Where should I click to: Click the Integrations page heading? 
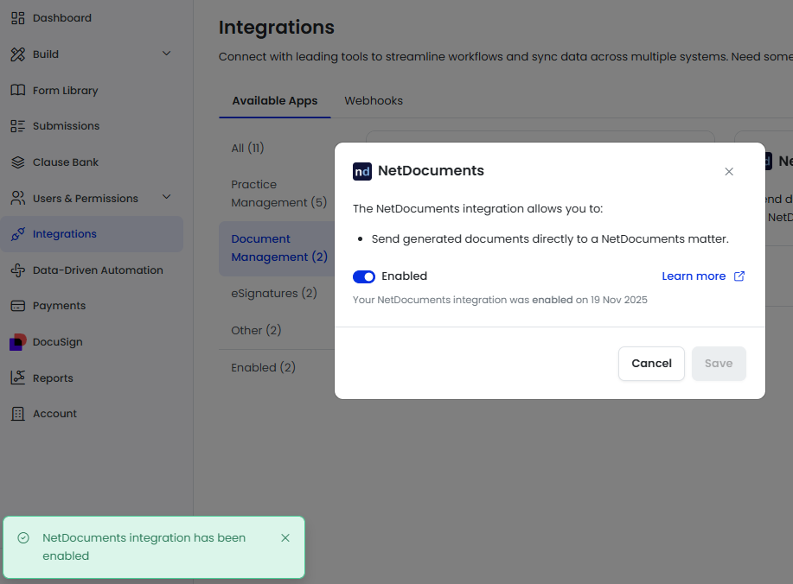tap(277, 28)
